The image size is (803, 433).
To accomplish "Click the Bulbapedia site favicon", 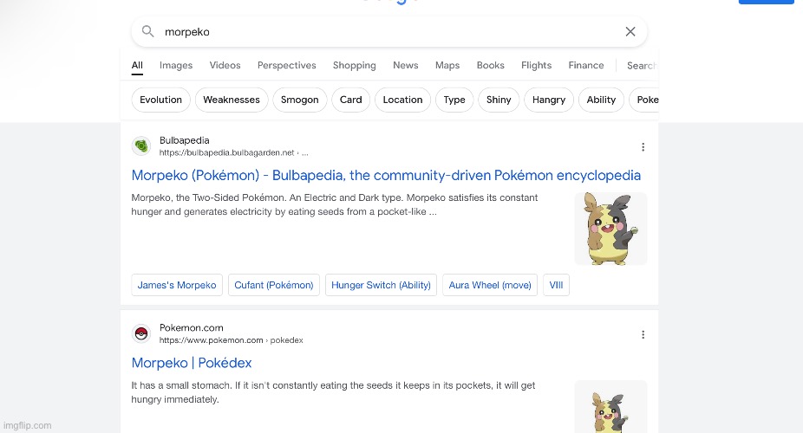I will 141,146.
